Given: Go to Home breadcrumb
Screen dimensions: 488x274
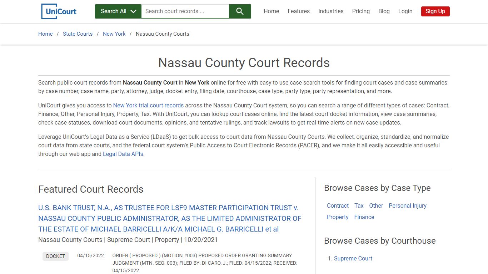Looking at the screenshot, I should coord(45,34).
